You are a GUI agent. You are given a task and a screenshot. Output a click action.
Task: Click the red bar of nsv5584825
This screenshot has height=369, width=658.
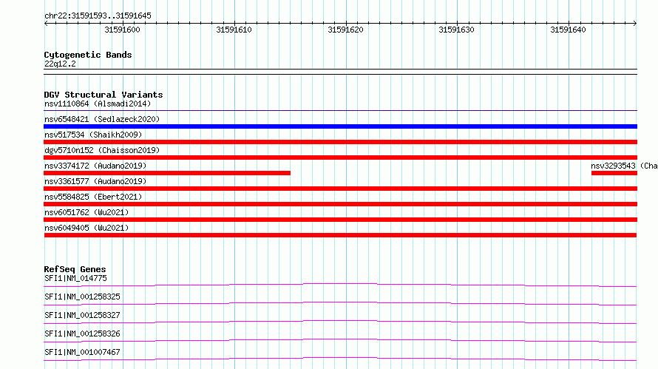point(340,204)
